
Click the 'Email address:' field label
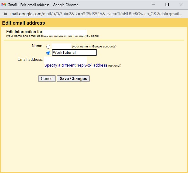30,60
